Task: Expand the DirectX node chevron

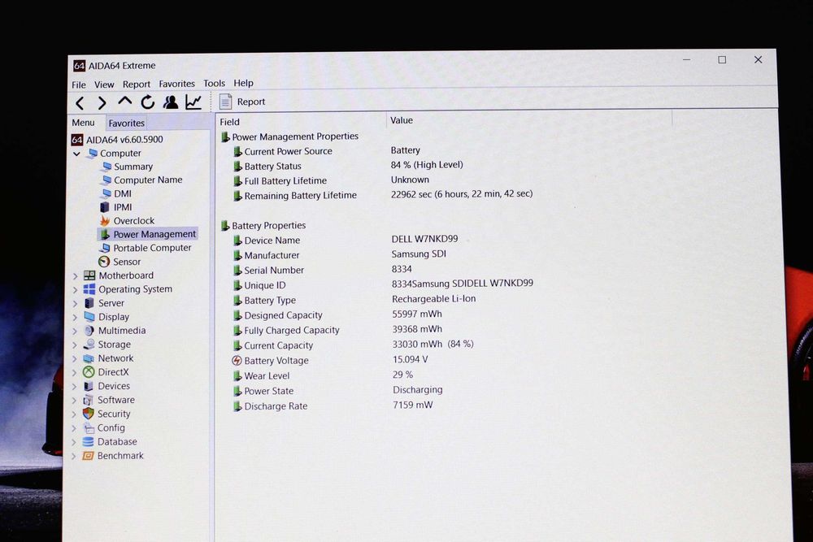Action: 74,372
